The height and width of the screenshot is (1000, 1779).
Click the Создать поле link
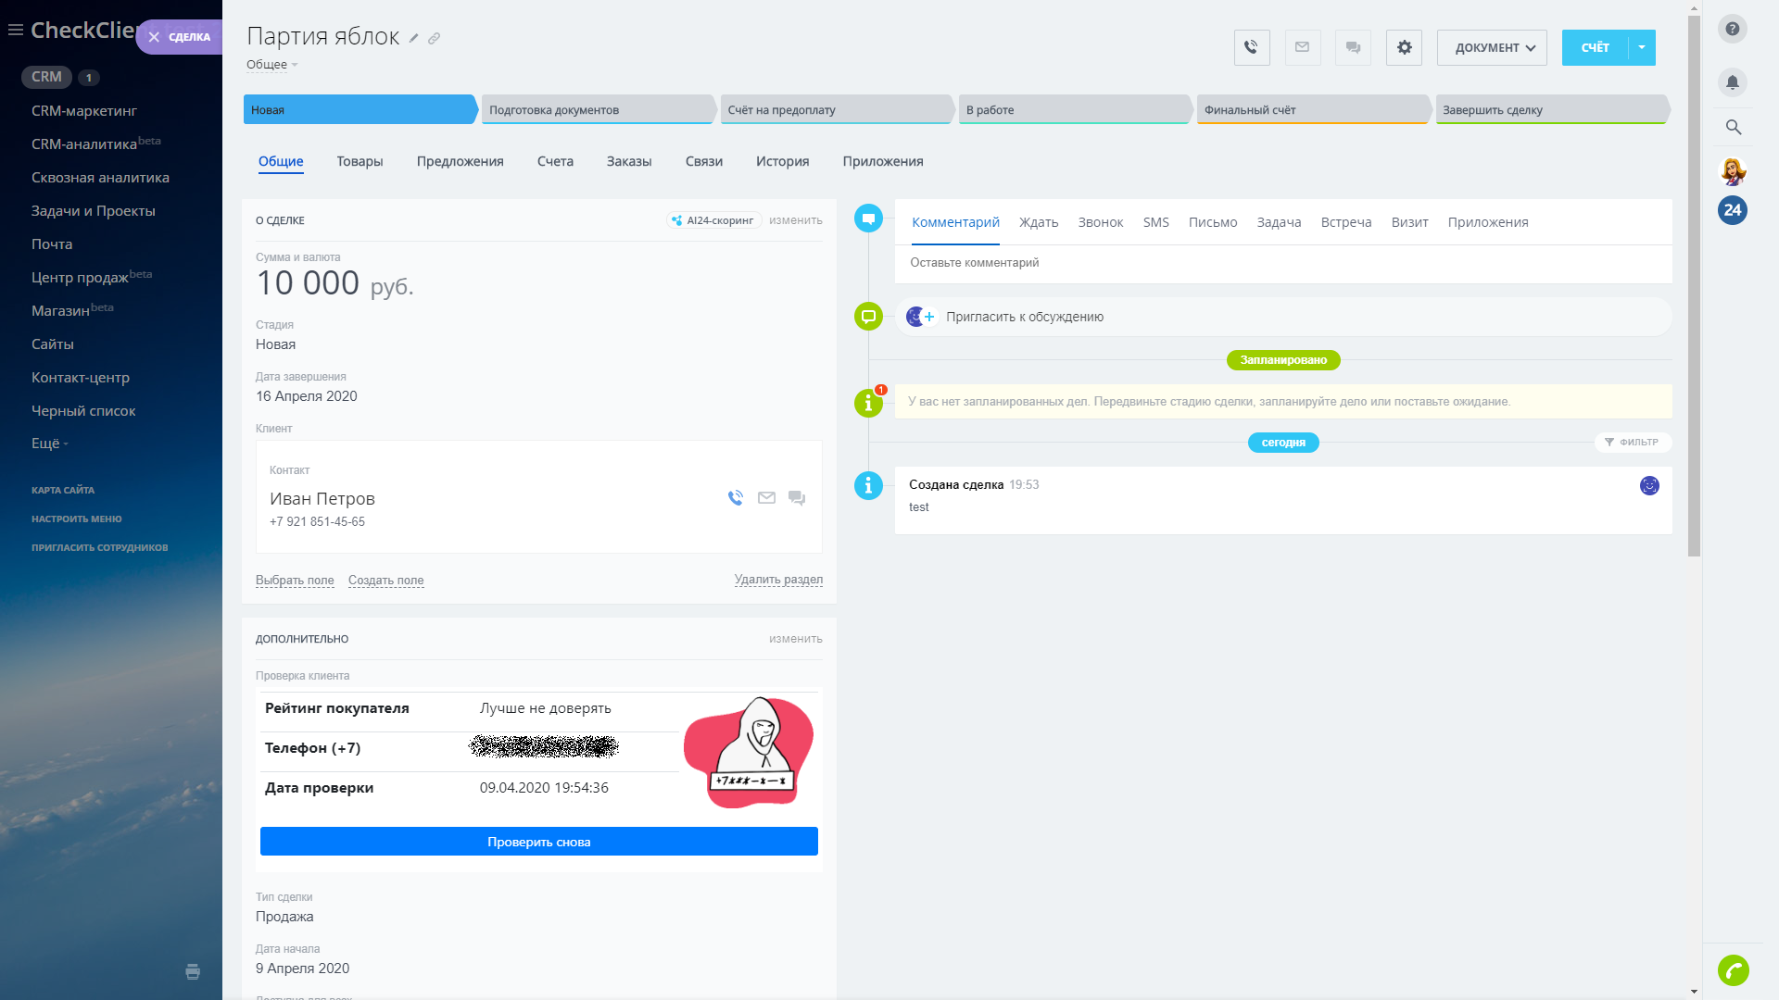tap(385, 581)
